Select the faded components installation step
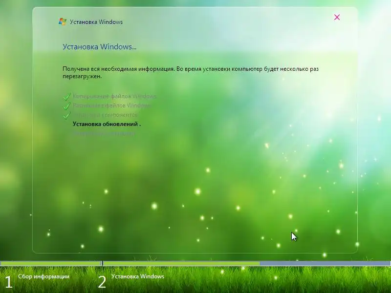 point(105,115)
